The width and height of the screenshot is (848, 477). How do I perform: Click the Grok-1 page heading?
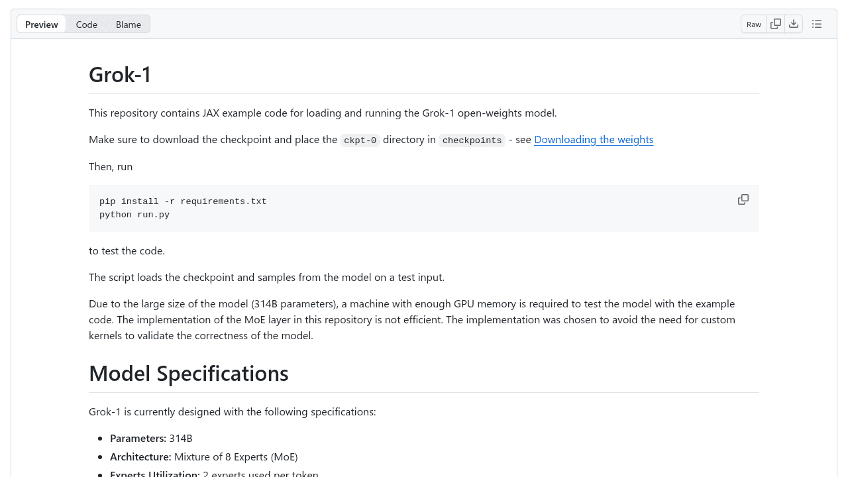[119, 74]
